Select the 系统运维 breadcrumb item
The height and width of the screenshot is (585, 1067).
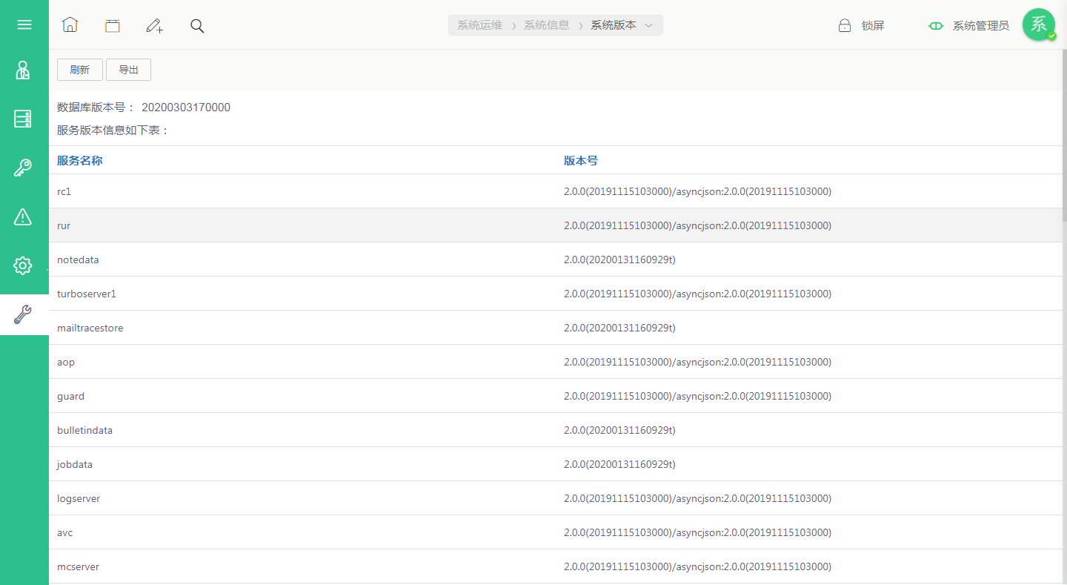[x=479, y=25]
